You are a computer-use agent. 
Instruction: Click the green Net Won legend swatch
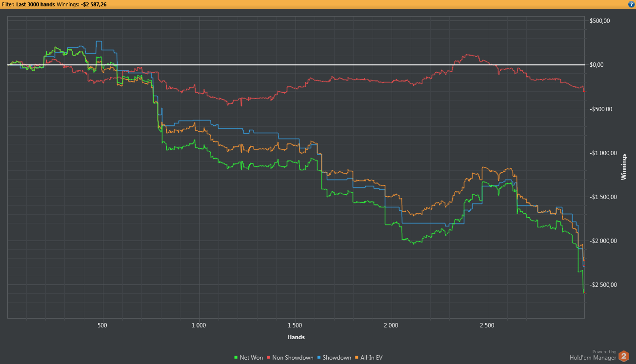click(x=237, y=358)
